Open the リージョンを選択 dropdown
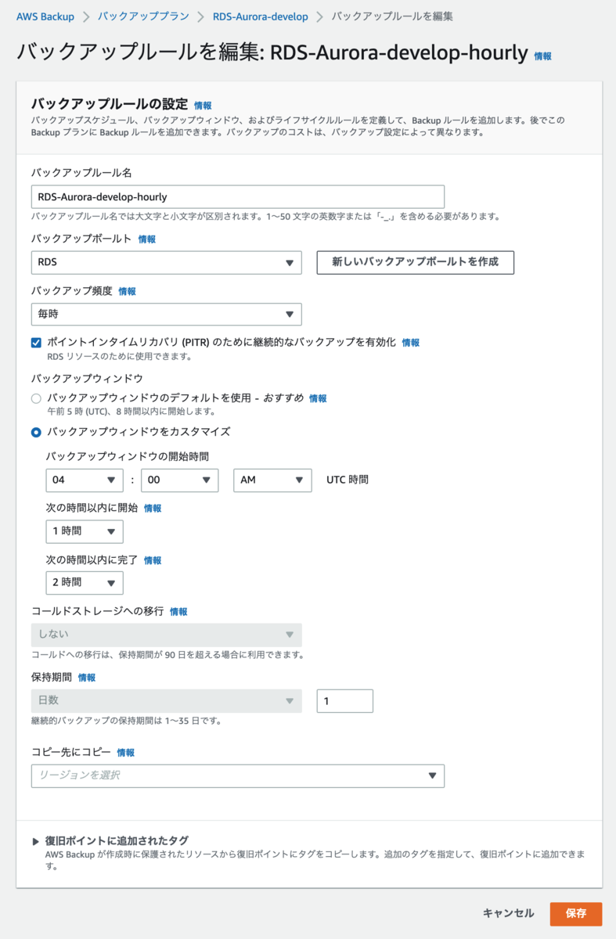 pos(238,775)
